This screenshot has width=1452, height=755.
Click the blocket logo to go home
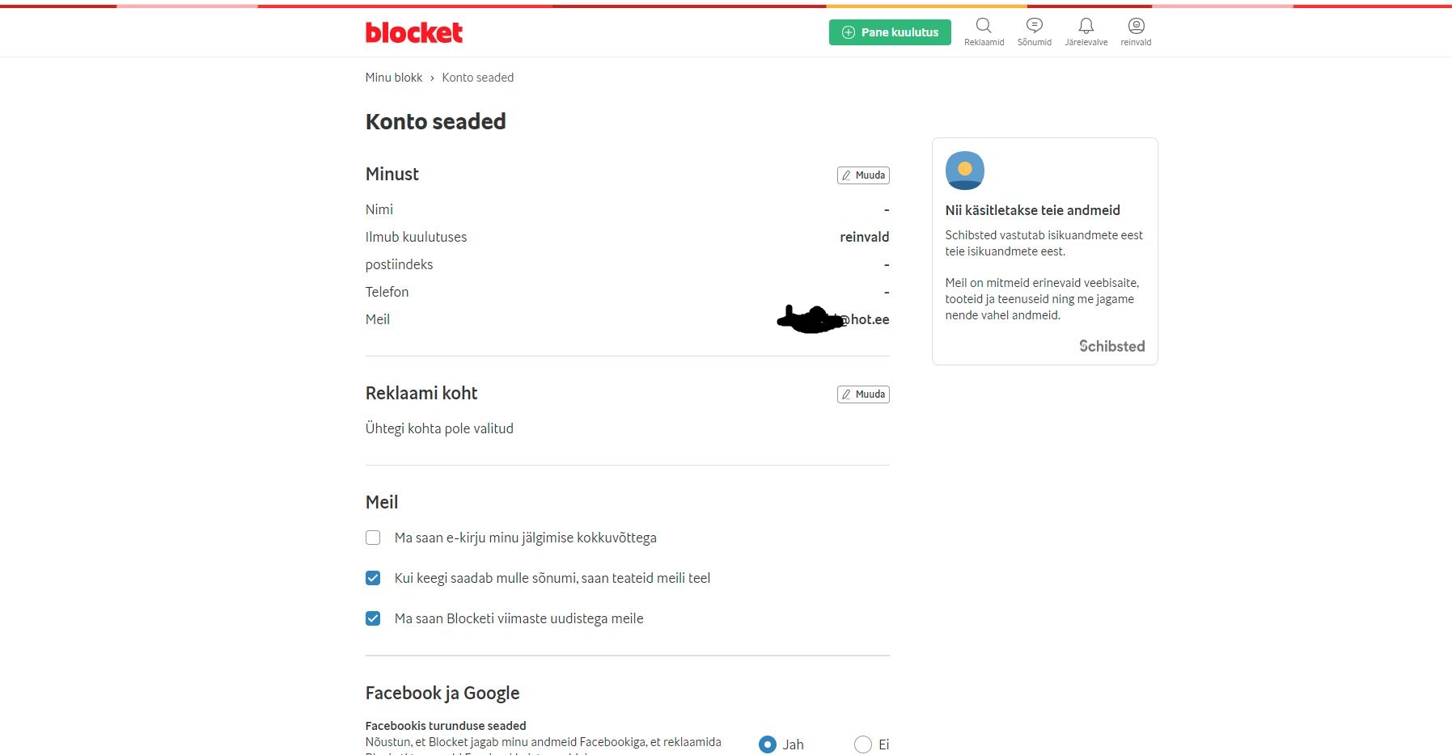coord(413,33)
